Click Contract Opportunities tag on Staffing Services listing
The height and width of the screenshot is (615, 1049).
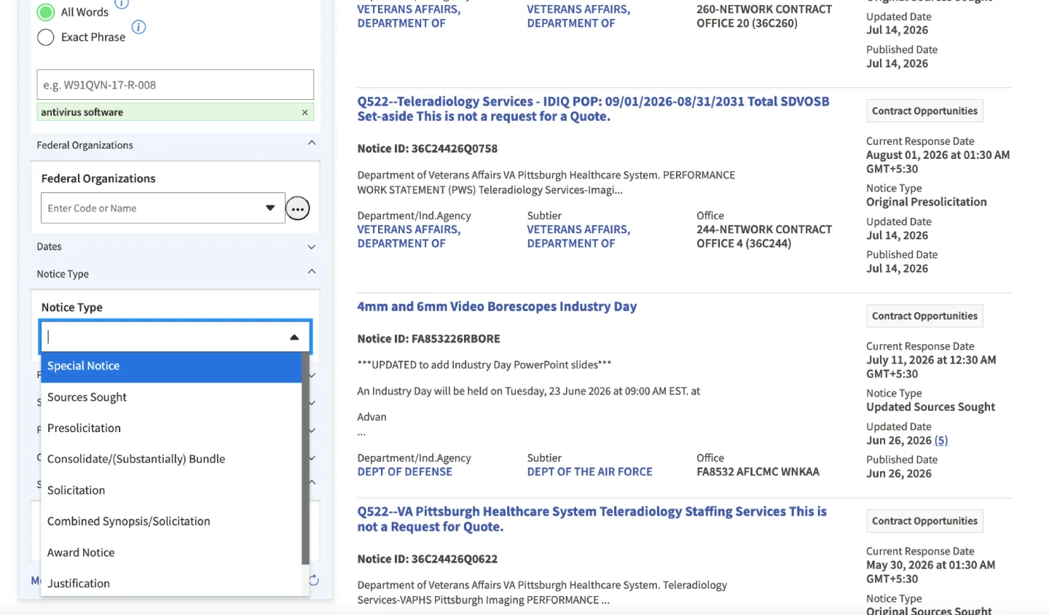tap(924, 521)
